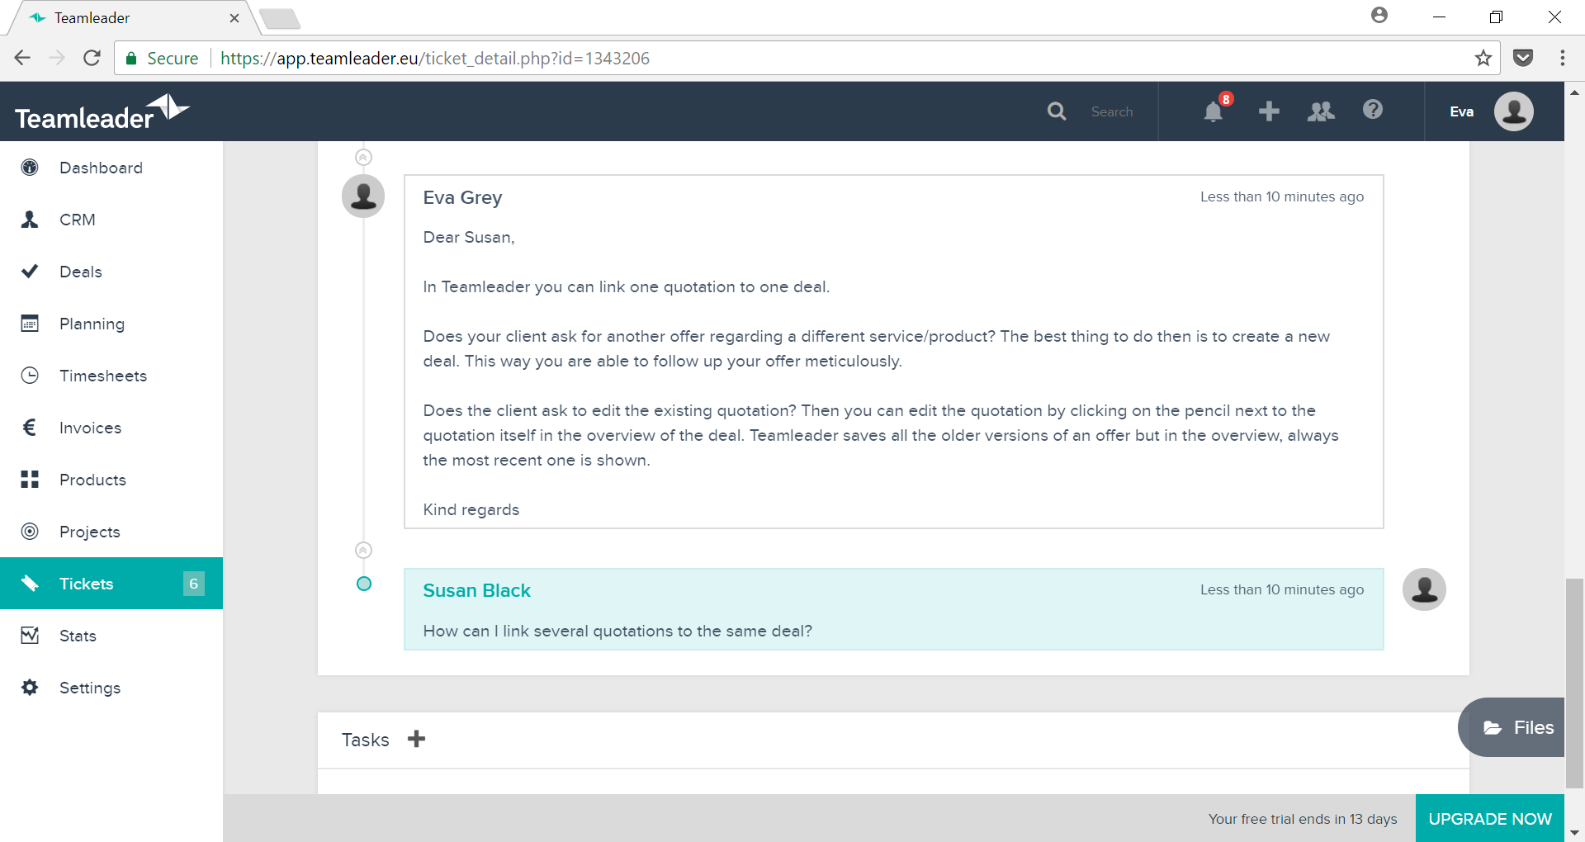Click the plus quick-add icon in header
The image size is (1585, 842).
click(x=1269, y=111)
